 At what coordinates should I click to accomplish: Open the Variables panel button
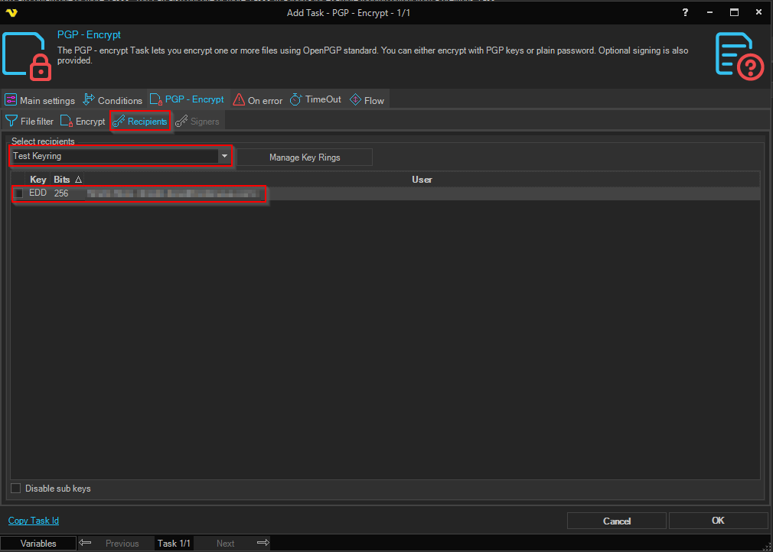click(38, 544)
